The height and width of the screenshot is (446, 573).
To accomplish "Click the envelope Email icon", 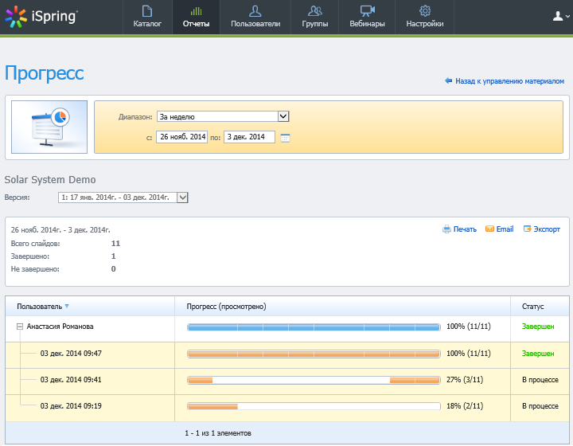I will [x=489, y=229].
